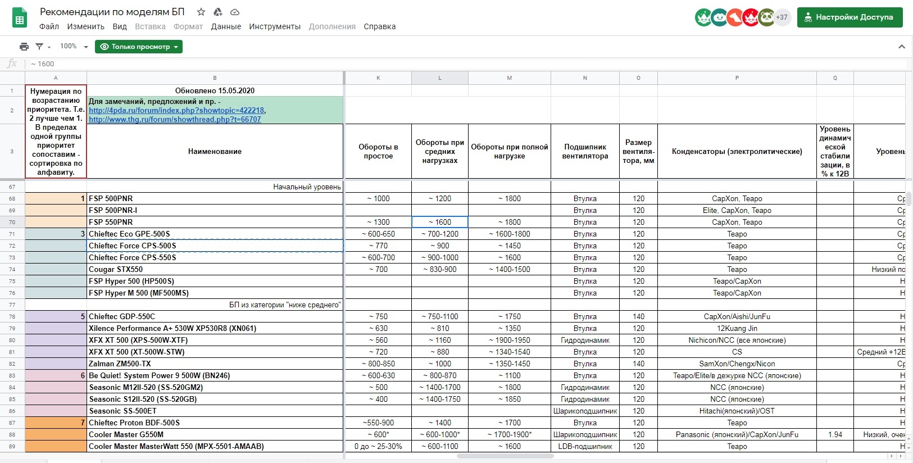This screenshot has height=463, width=913.
Task: Collapse the menus with the chevron arrow
Action: pyautogui.click(x=902, y=47)
